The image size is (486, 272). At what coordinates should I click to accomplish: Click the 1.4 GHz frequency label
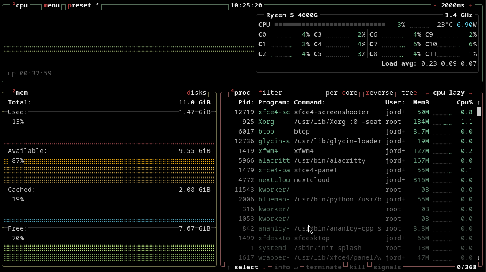(459, 15)
